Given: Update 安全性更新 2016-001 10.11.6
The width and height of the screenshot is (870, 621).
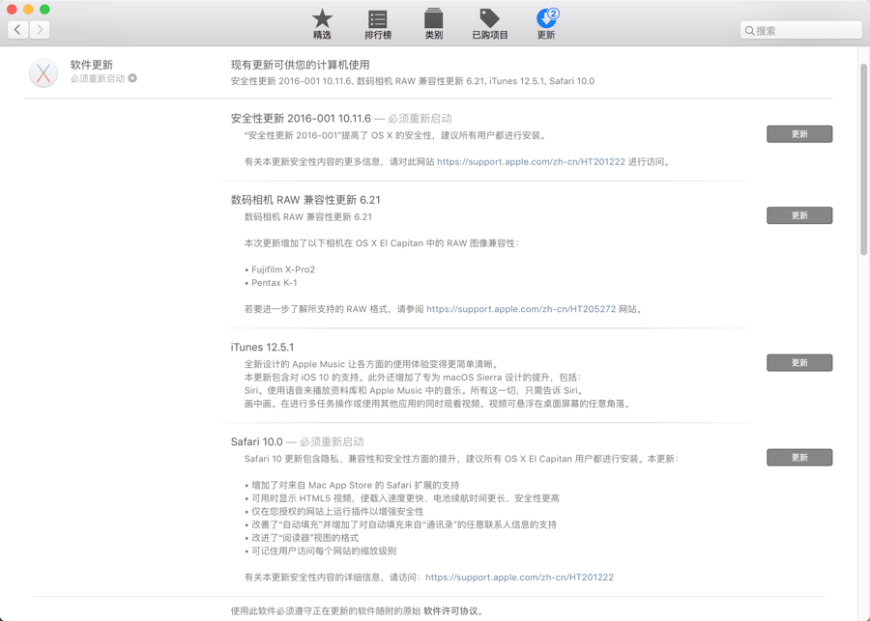Looking at the screenshot, I should 799,133.
